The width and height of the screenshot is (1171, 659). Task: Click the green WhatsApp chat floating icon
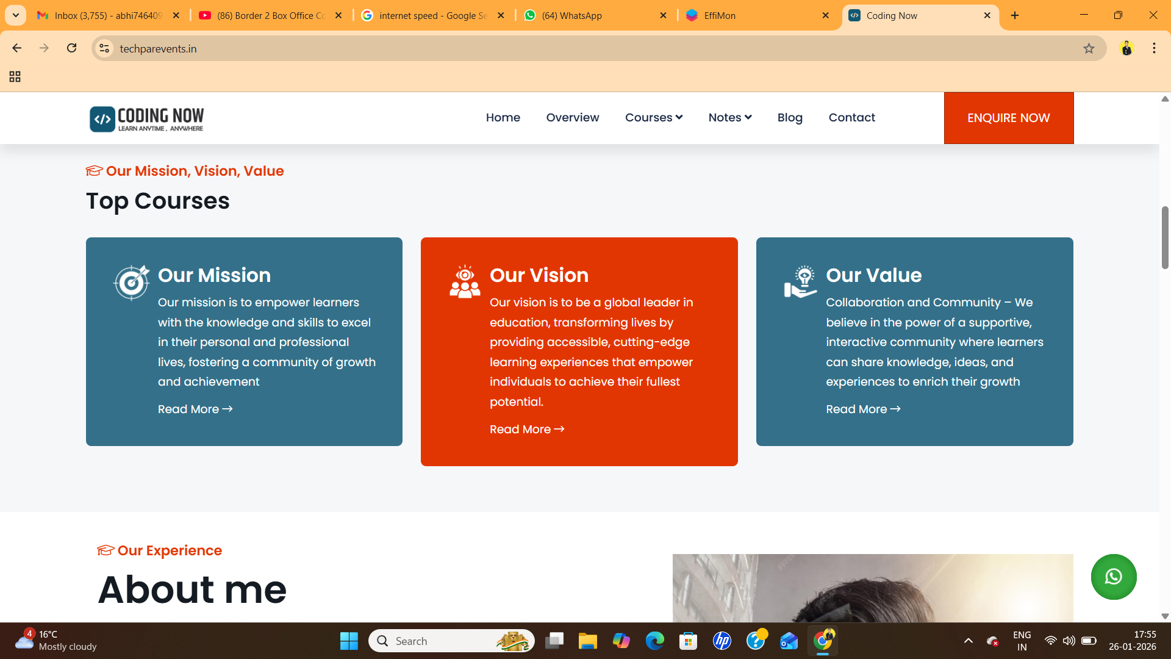[1113, 577]
